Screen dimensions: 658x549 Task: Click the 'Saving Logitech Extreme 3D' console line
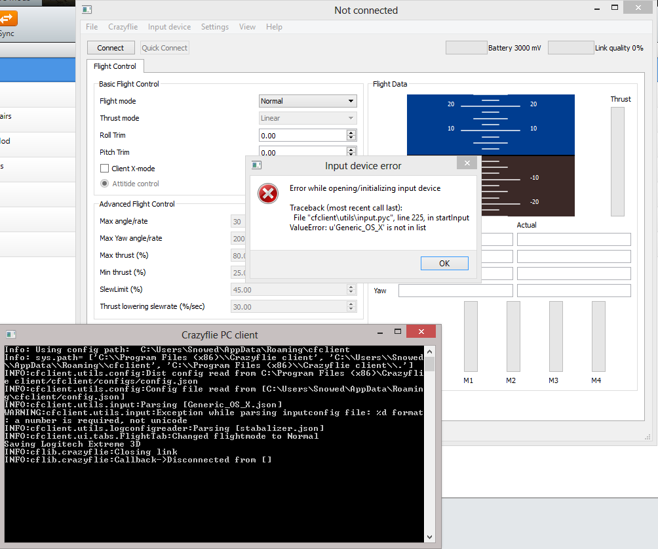coord(72,444)
